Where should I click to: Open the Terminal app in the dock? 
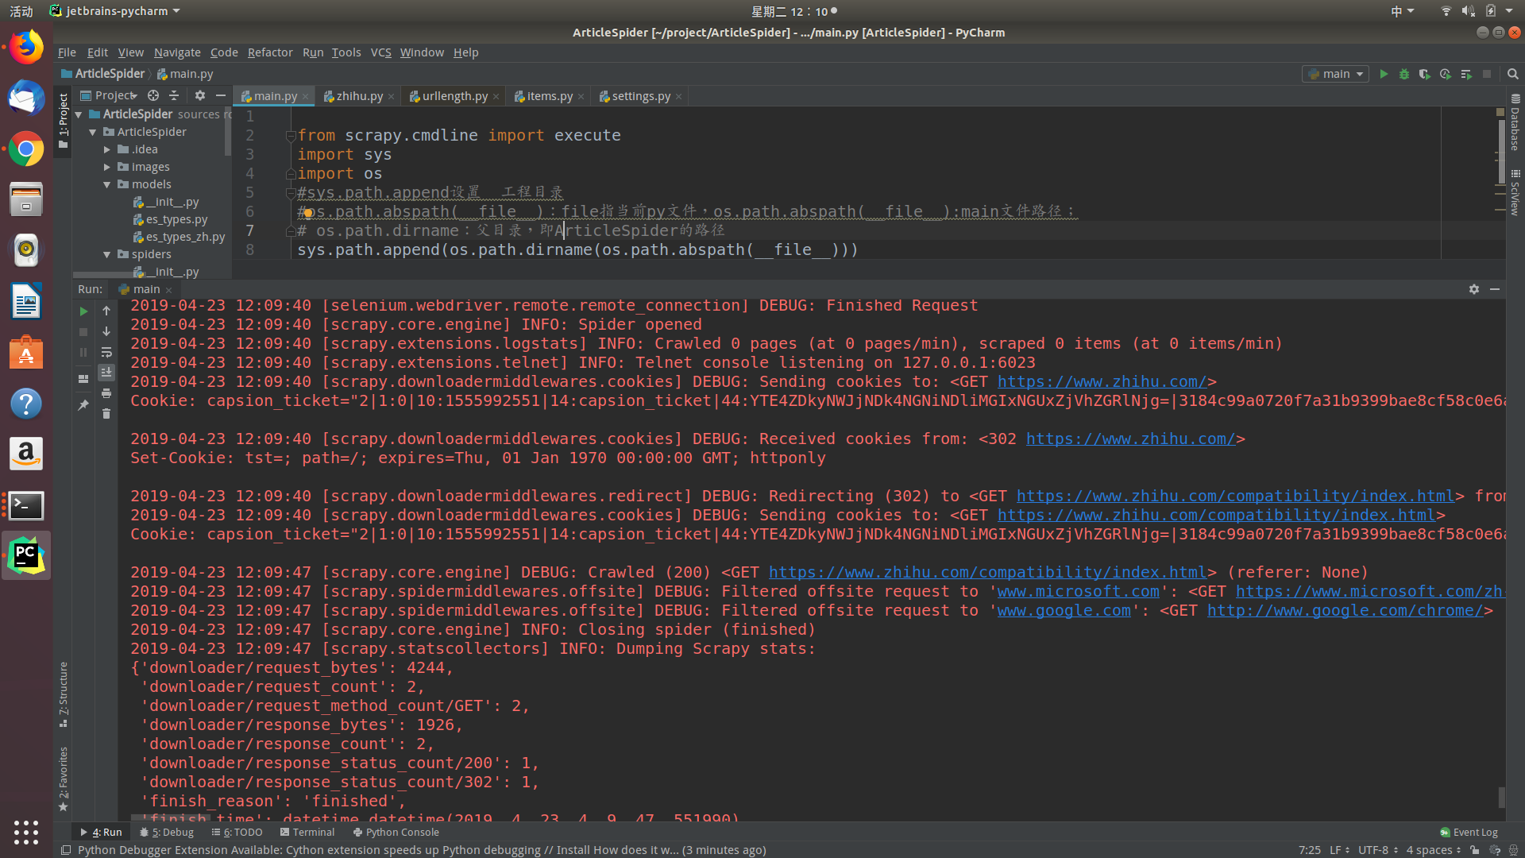(26, 505)
